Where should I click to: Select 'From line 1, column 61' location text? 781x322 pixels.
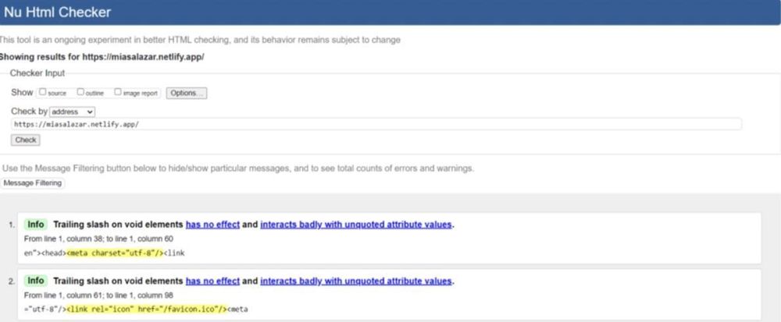tap(98, 295)
